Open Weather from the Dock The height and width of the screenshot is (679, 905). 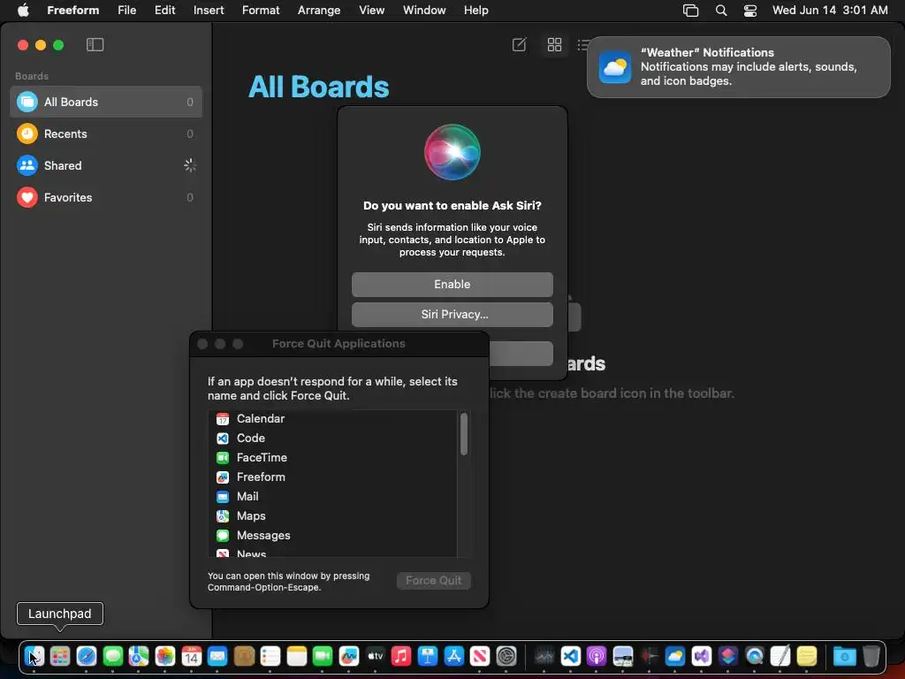[x=674, y=656]
